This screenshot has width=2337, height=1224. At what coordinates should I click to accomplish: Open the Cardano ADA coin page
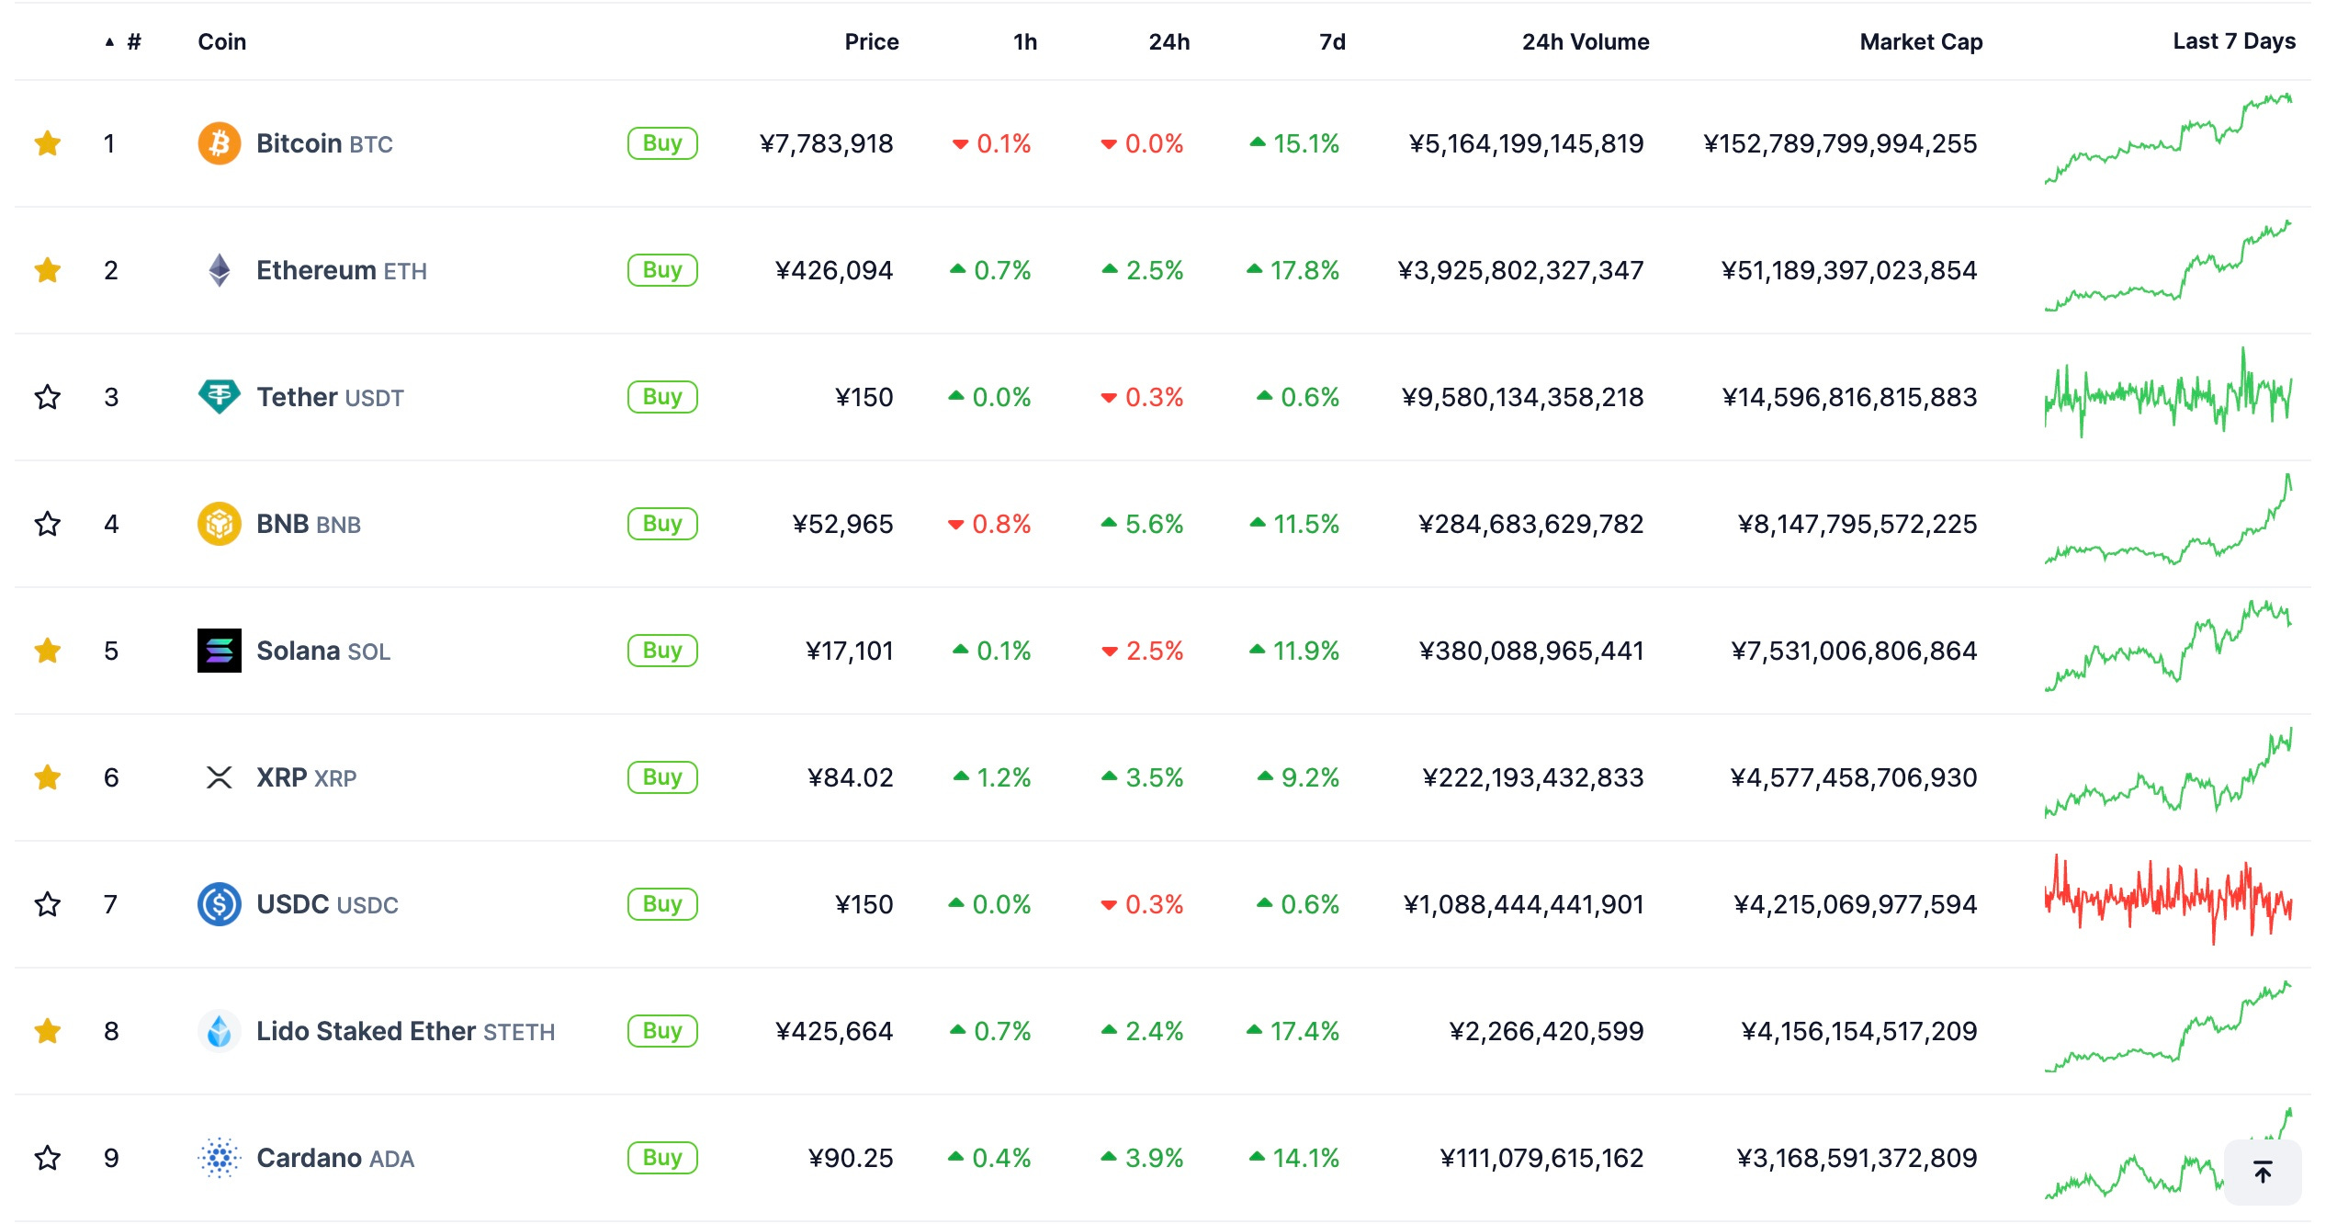(x=335, y=1158)
